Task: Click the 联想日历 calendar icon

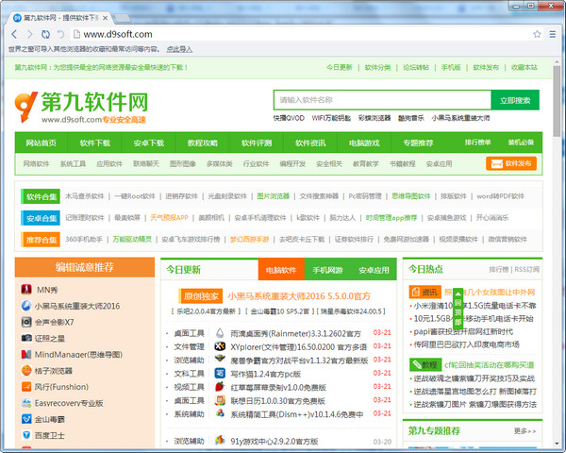Action: (220, 400)
